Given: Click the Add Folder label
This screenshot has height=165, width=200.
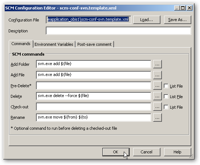Looking at the screenshot, I should click(20, 64).
